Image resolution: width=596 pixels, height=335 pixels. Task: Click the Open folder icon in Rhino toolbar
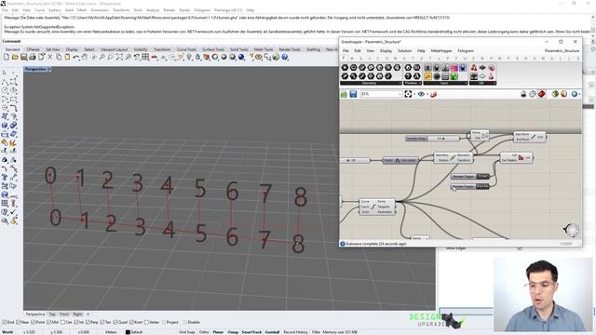click(x=15, y=57)
